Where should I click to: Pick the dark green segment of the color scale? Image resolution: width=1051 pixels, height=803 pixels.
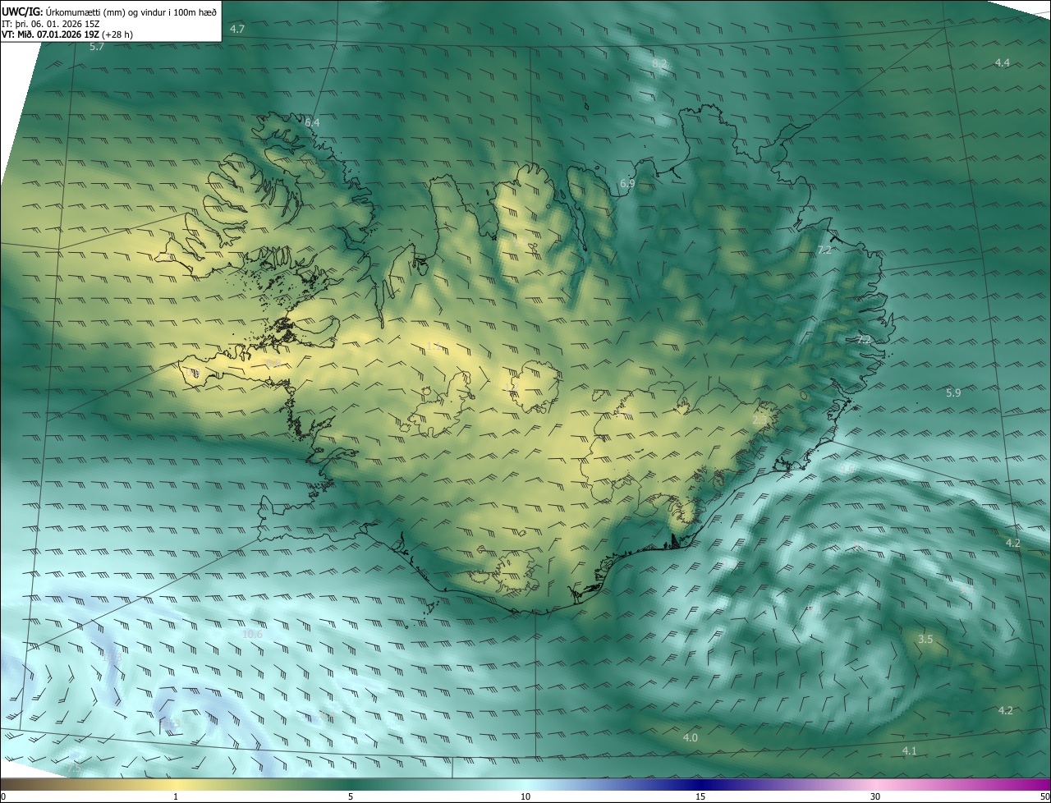351,785
